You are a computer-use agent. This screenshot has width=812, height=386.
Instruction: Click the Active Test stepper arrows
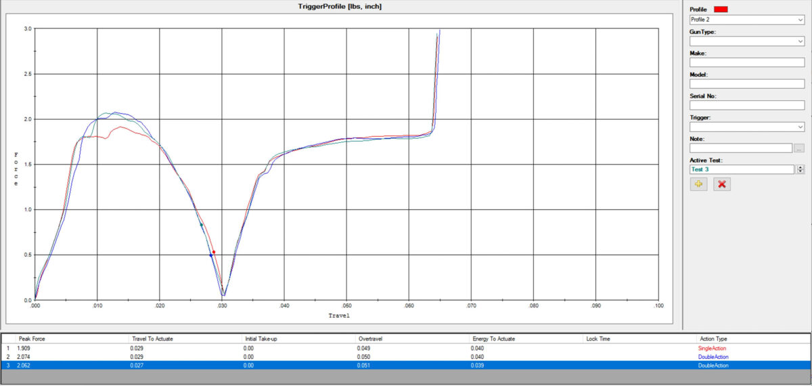800,169
